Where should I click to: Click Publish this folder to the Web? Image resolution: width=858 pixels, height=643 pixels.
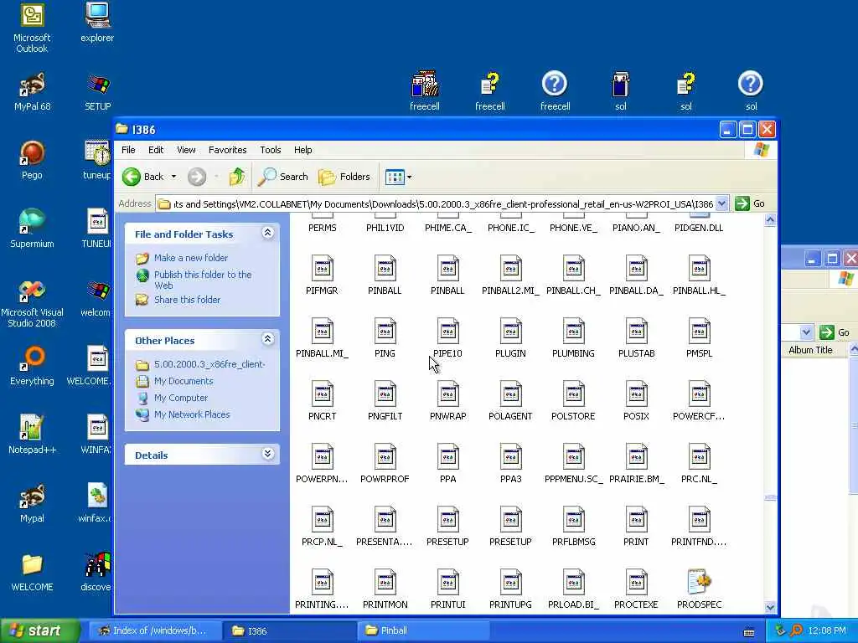[203, 280]
